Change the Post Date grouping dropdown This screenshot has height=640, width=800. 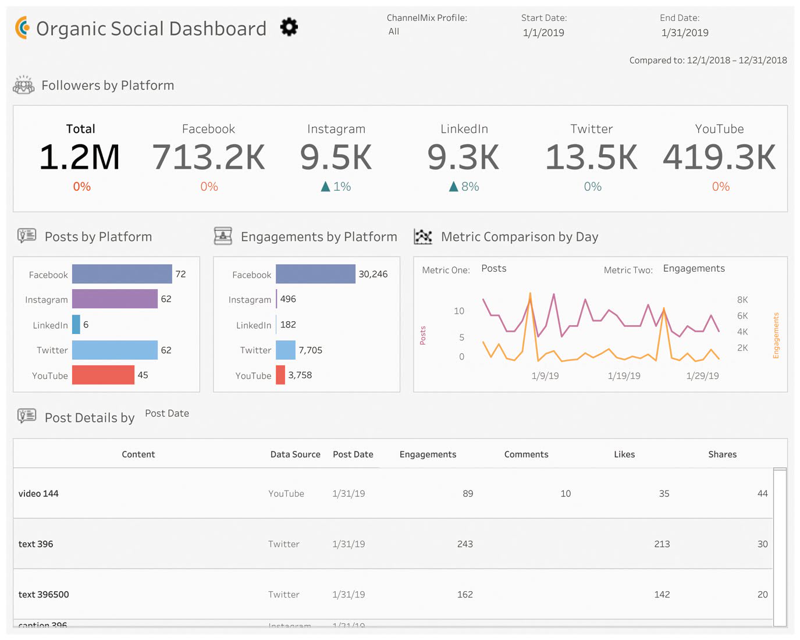click(x=167, y=413)
